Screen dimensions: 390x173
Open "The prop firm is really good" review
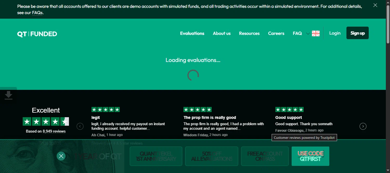(x=210, y=117)
